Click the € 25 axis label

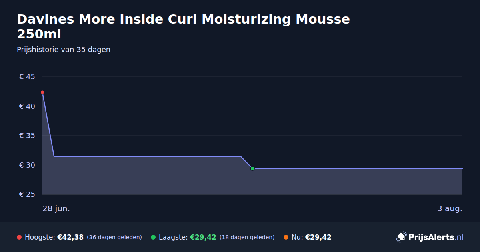(27, 194)
